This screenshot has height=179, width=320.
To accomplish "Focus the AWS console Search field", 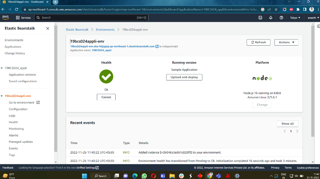I will click(91, 18).
